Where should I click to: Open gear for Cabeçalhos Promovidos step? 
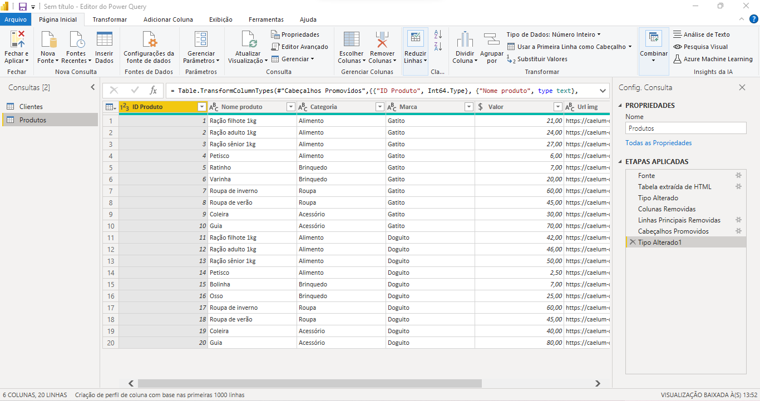coord(739,231)
